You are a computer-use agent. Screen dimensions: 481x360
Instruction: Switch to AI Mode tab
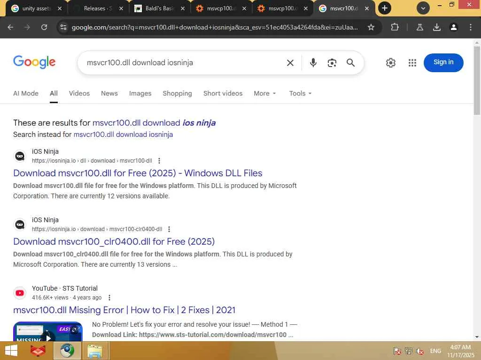coord(26,93)
